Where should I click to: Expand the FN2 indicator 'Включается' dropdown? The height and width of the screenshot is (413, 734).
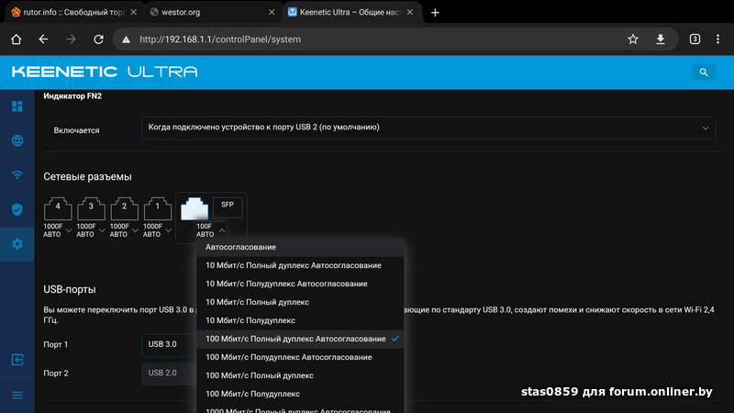coord(428,128)
